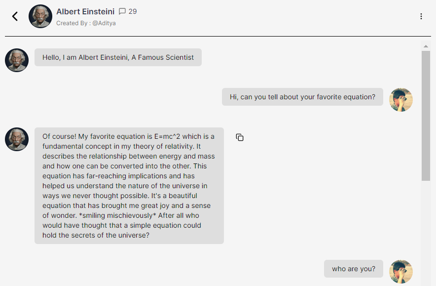Click the "*smiling mischievously*" text in reply
Viewport: 436px width, 286px height.
pos(113,216)
